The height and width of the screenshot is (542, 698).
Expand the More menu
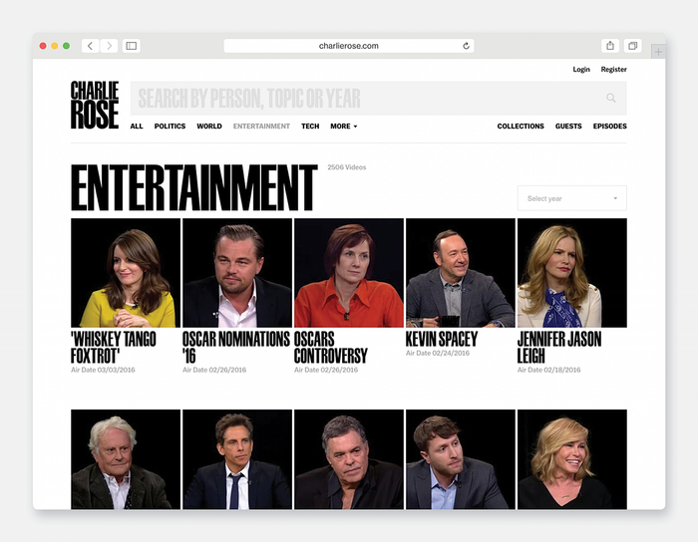pyautogui.click(x=343, y=127)
